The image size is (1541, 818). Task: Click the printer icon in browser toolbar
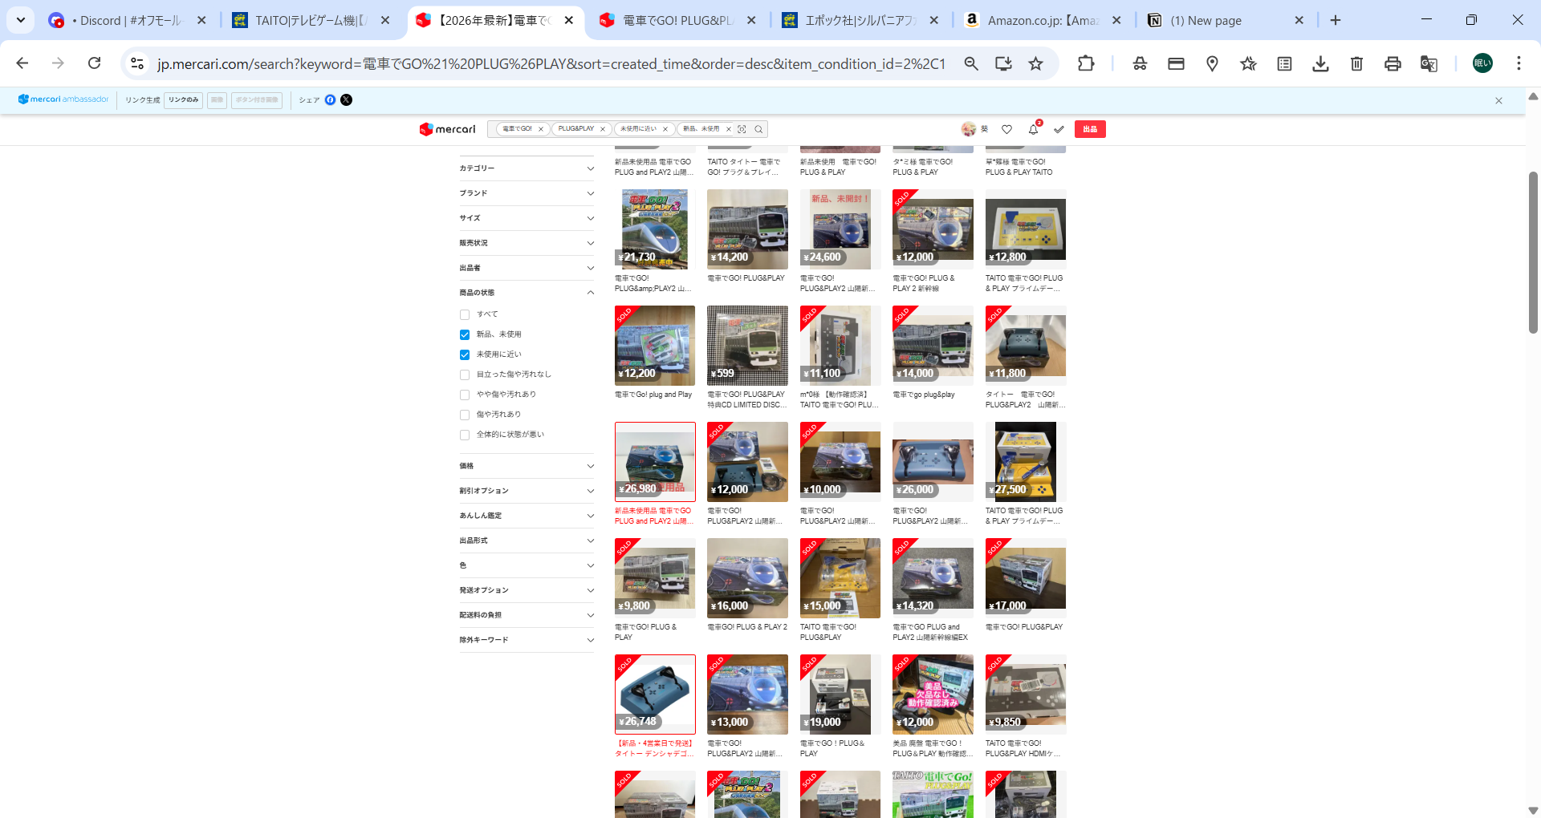tap(1393, 63)
